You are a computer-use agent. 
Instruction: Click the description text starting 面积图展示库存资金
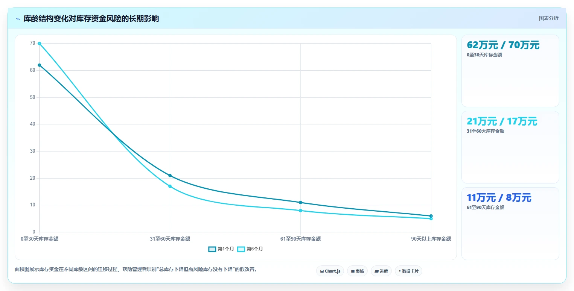pyautogui.click(x=136, y=269)
